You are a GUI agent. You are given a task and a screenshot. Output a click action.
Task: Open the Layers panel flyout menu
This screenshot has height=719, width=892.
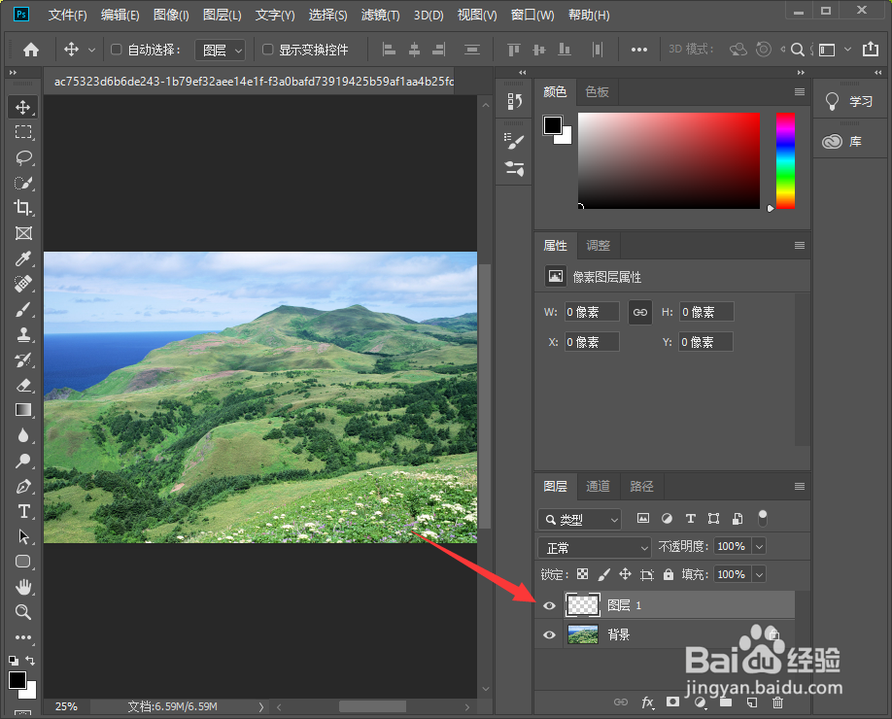(x=800, y=487)
